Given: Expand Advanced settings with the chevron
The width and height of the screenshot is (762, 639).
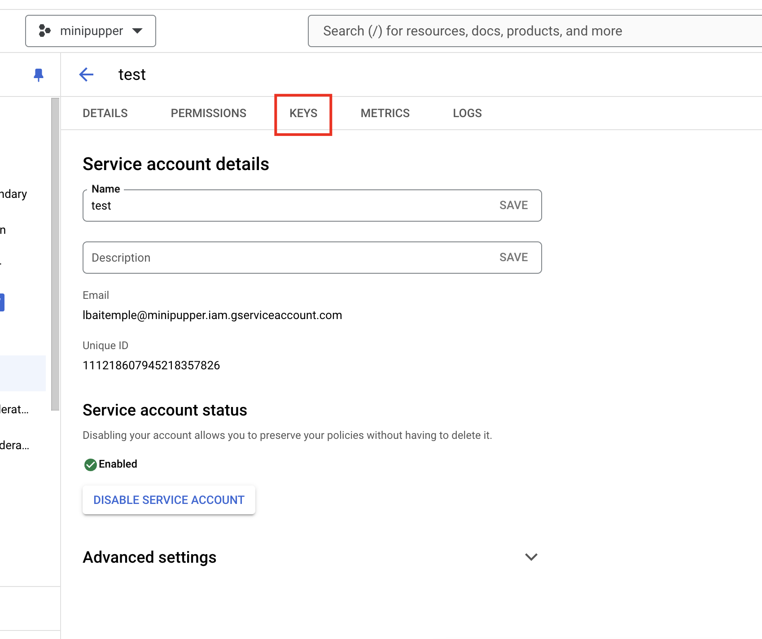Looking at the screenshot, I should tap(531, 557).
